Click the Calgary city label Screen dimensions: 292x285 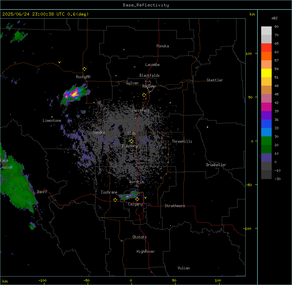[x=135, y=204]
